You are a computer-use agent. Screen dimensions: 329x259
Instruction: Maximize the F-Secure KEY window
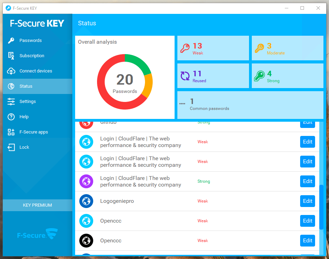pyautogui.click(x=302, y=8)
